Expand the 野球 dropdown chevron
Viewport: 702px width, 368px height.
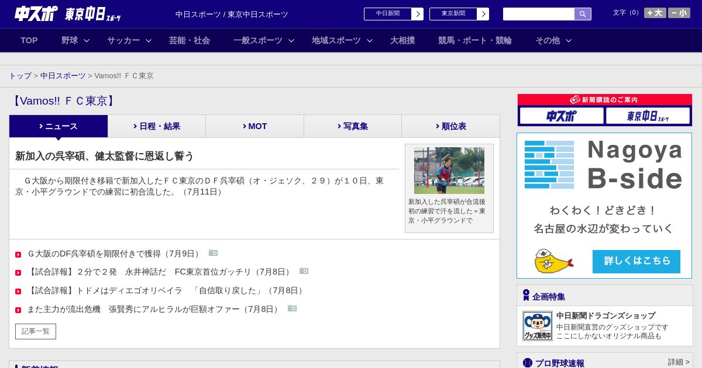point(87,40)
